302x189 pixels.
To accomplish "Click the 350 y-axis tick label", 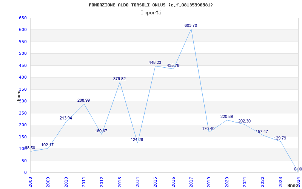I will [23, 89].
